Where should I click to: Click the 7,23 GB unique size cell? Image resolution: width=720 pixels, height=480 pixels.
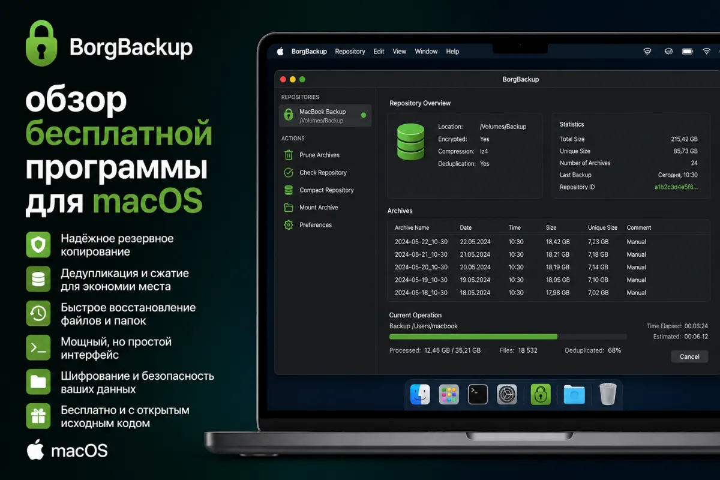pyautogui.click(x=598, y=242)
